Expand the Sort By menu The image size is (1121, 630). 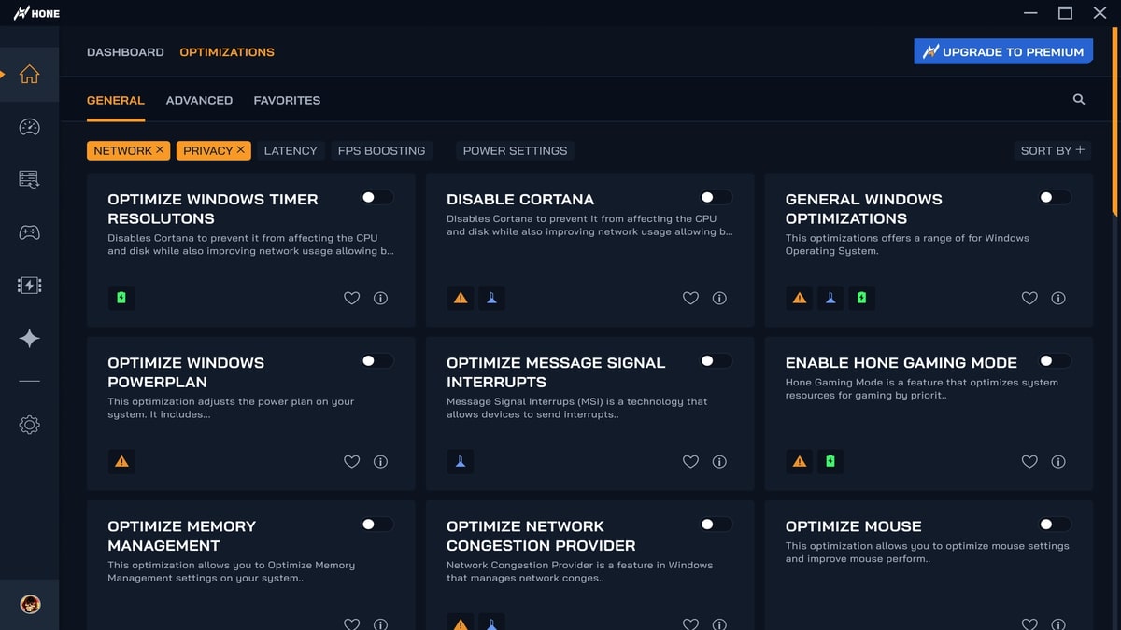[x=1052, y=150]
